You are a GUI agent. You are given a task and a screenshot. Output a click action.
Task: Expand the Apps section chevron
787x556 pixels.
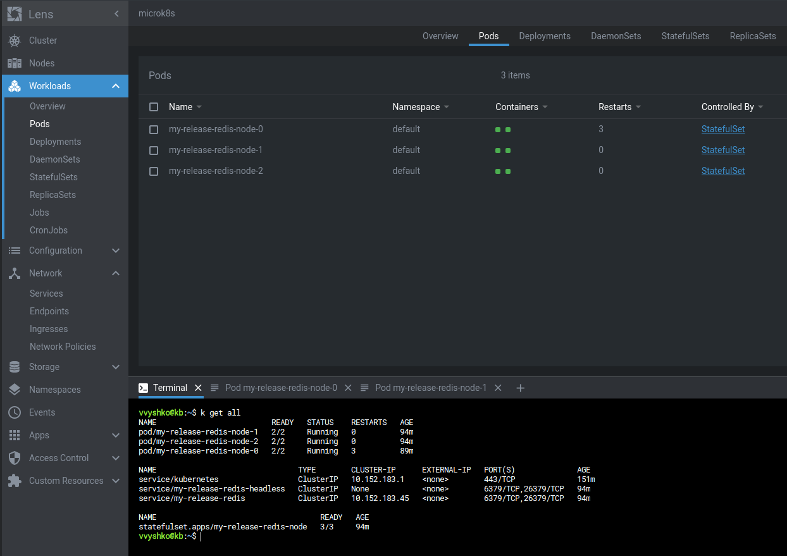click(116, 435)
